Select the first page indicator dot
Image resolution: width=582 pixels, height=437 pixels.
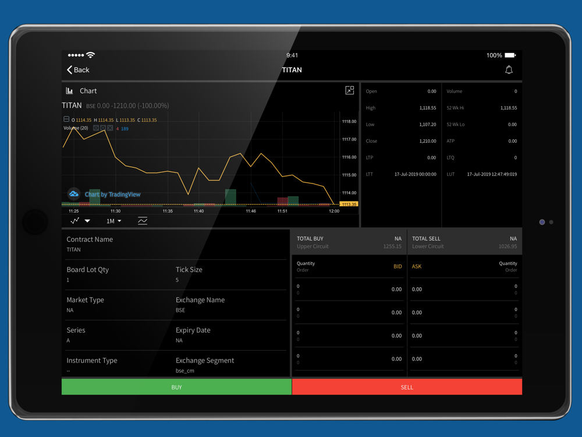click(x=542, y=222)
